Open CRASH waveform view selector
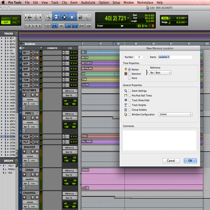 click(30, 179)
